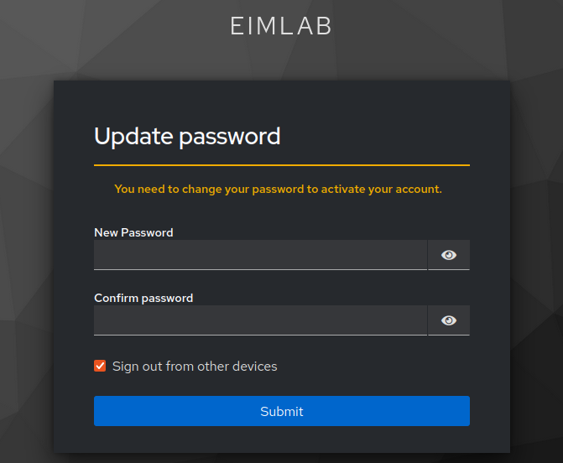Click the EIMLAB header title

click(x=281, y=26)
